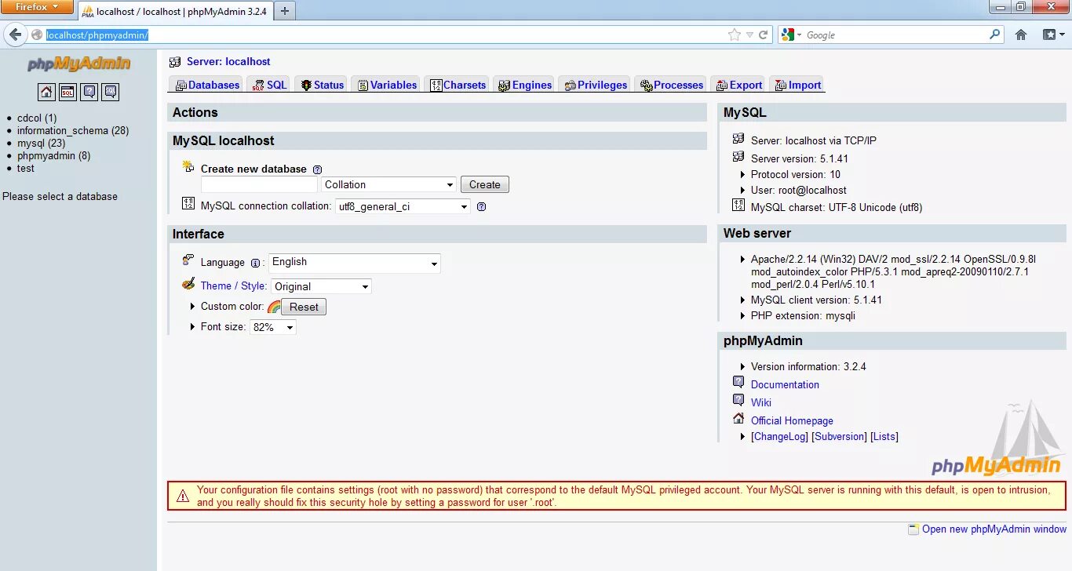Click the Theme / Style link

point(233,286)
